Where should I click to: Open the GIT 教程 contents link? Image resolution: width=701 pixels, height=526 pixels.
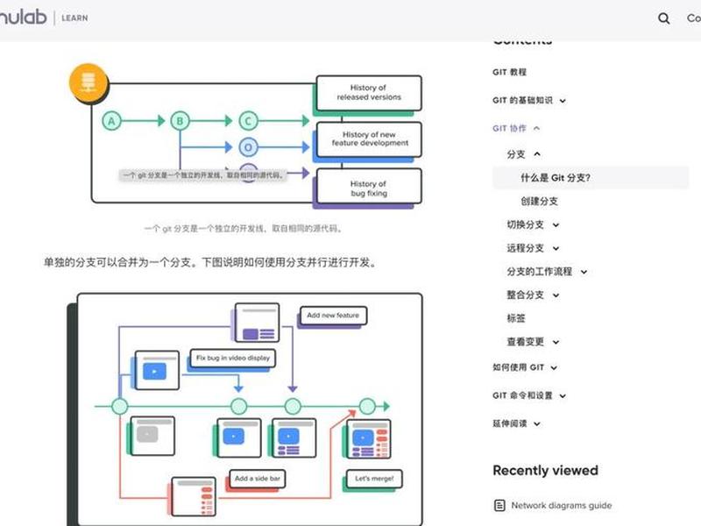pos(509,72)
